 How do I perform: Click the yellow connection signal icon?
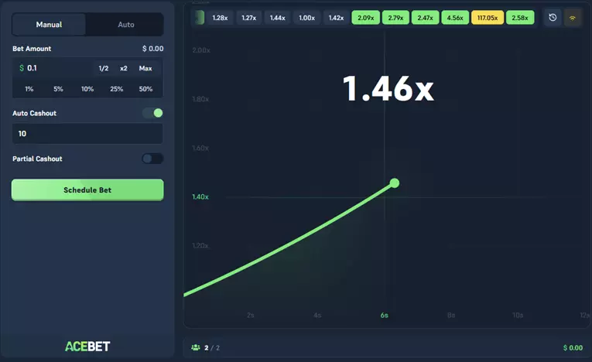(x=573, y=17)
